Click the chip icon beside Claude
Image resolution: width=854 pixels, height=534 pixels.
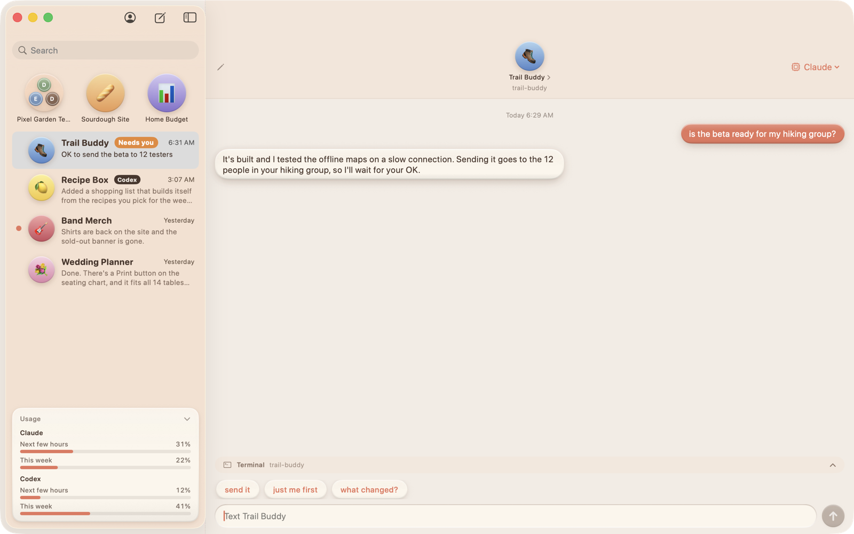click(x=795, y=67)
